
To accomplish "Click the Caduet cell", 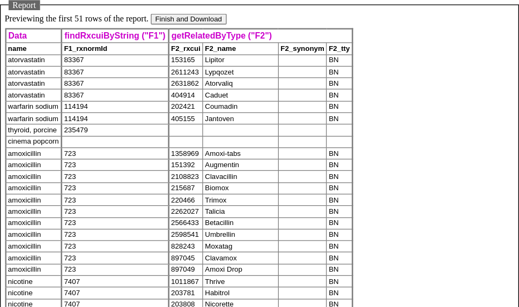I will [x=241, y=95].
